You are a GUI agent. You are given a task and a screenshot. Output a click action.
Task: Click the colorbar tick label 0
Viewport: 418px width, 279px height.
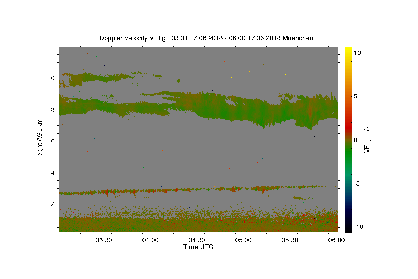[x=355, y=140]
